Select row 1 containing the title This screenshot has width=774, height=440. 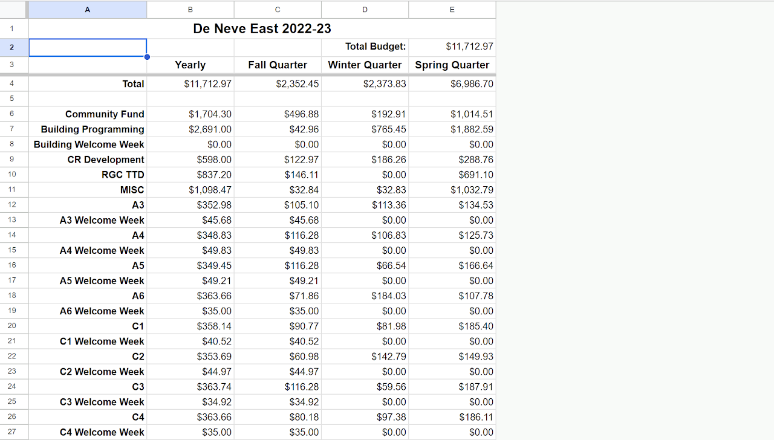(x=13, y=28)
